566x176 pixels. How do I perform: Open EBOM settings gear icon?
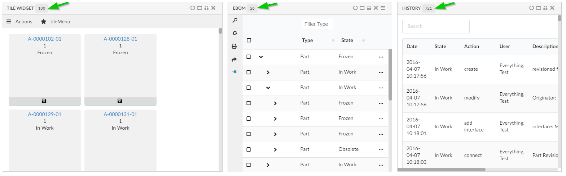tap(235, 33)
